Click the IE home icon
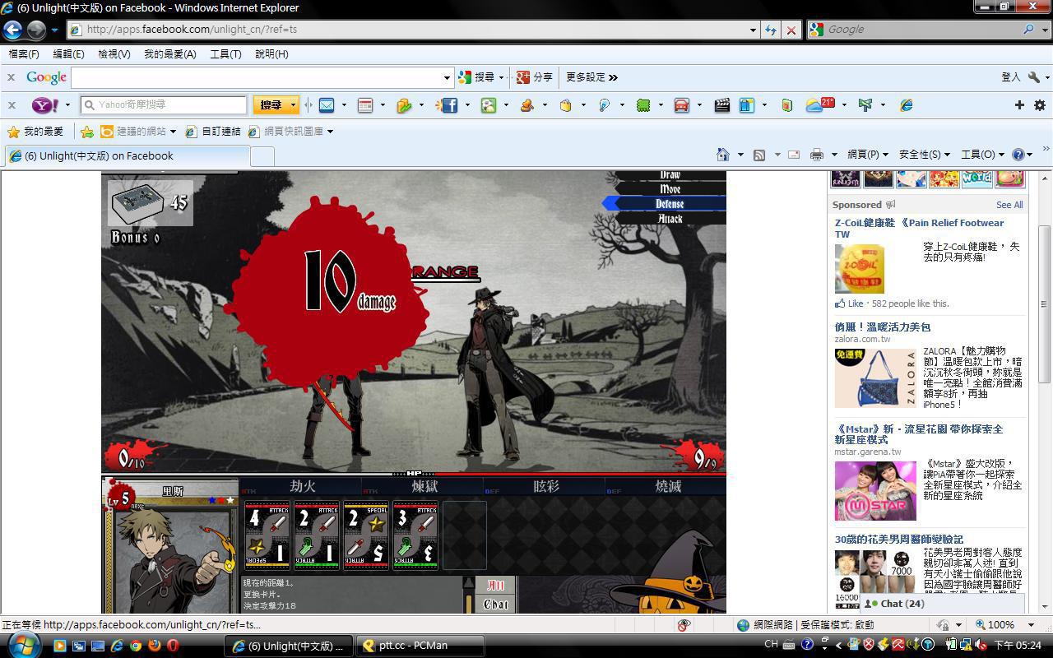This screenshot has width=1053, height=658. pyautogui.click(x=722, y=155)
